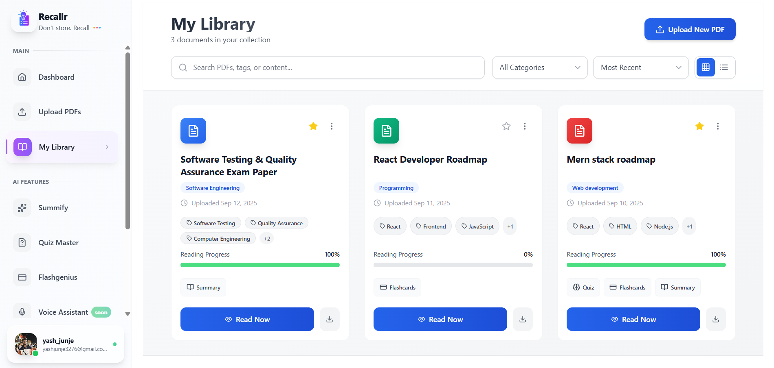Click the sidebar scroll down arrow
Screen dimensions: 774x368
click(x=128, y=314)
